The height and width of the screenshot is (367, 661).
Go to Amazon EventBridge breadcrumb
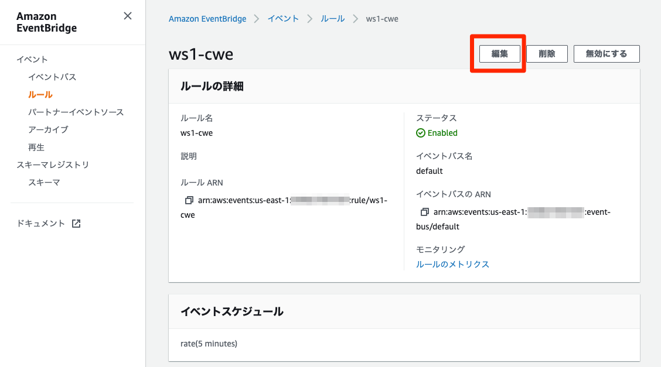207,19
